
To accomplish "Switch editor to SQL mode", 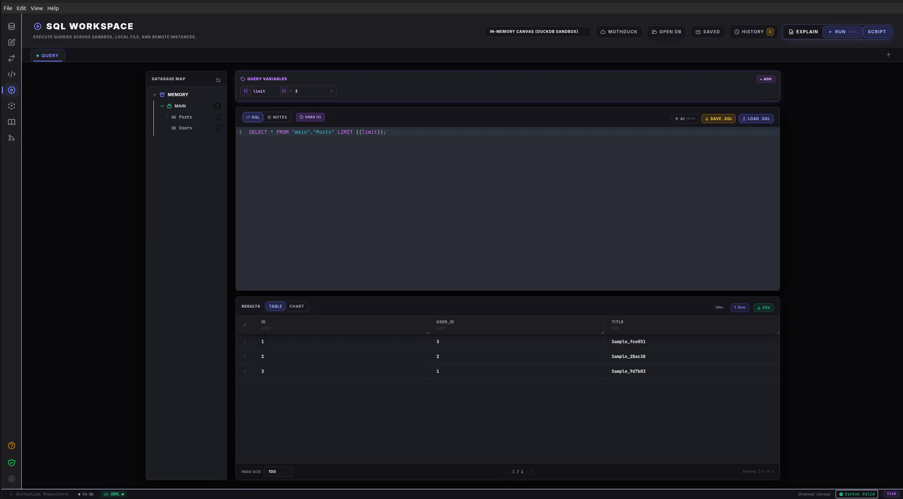I will (253, 117).
